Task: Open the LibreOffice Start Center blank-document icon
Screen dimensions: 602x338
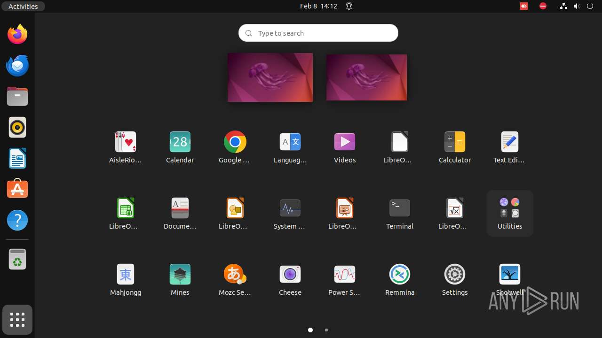Action: (x=400, y=147)
